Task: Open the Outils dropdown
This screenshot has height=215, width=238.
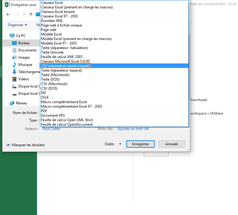Action: (113, 144)
